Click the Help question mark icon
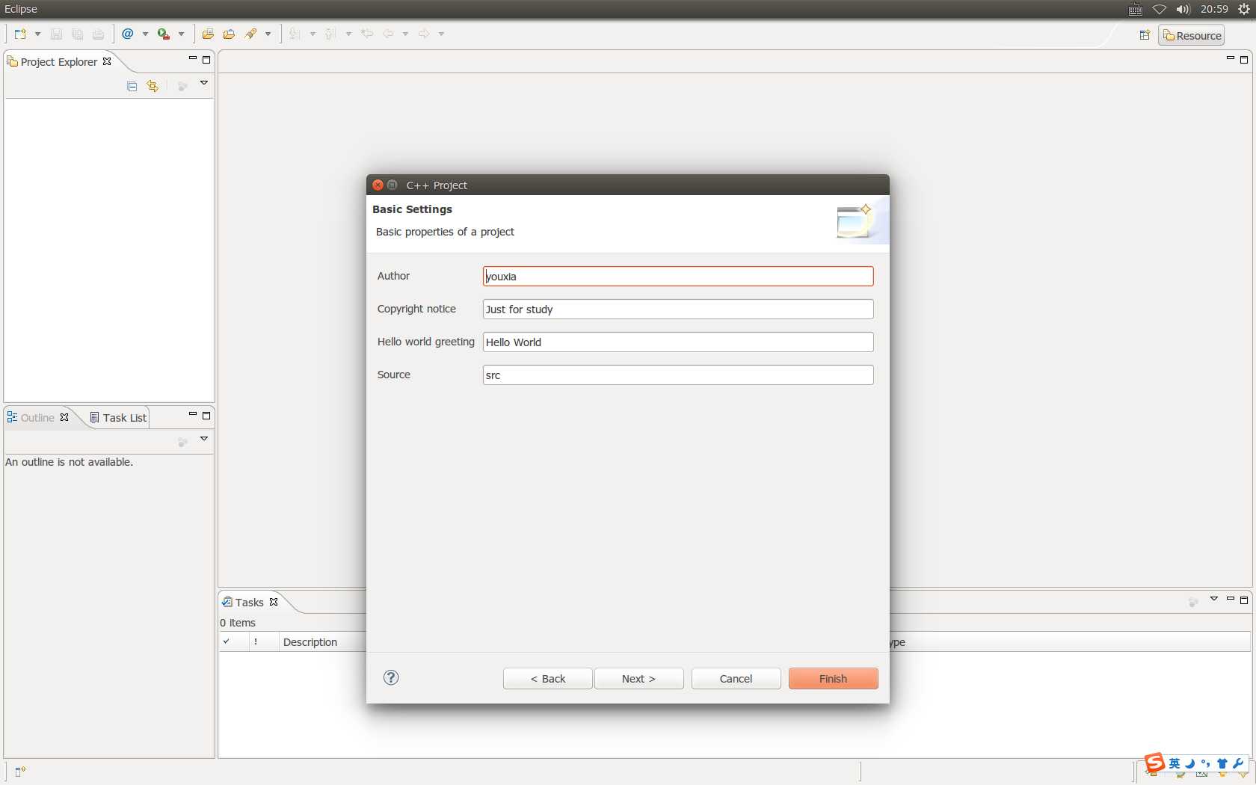This screenshot has width=1256, height=785. [x=391, y=677]
